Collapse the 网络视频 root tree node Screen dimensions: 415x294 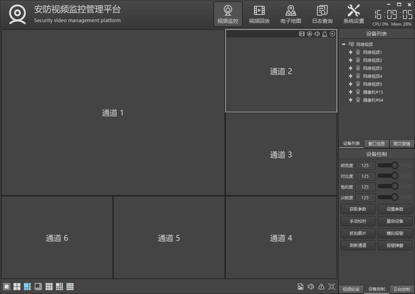(344, 44)
